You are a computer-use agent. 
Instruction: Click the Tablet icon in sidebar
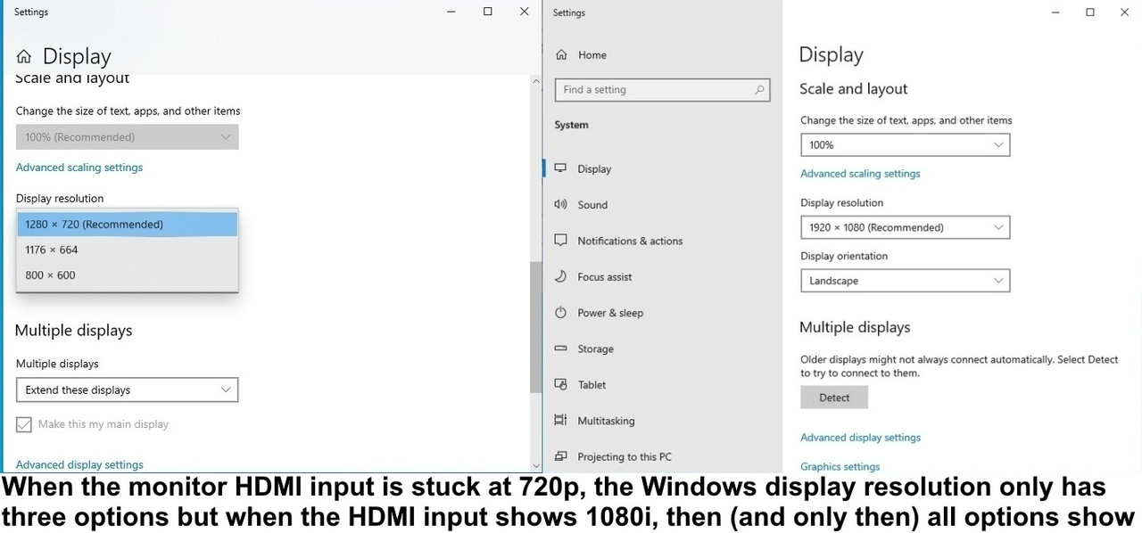click(x=560, y=384)
